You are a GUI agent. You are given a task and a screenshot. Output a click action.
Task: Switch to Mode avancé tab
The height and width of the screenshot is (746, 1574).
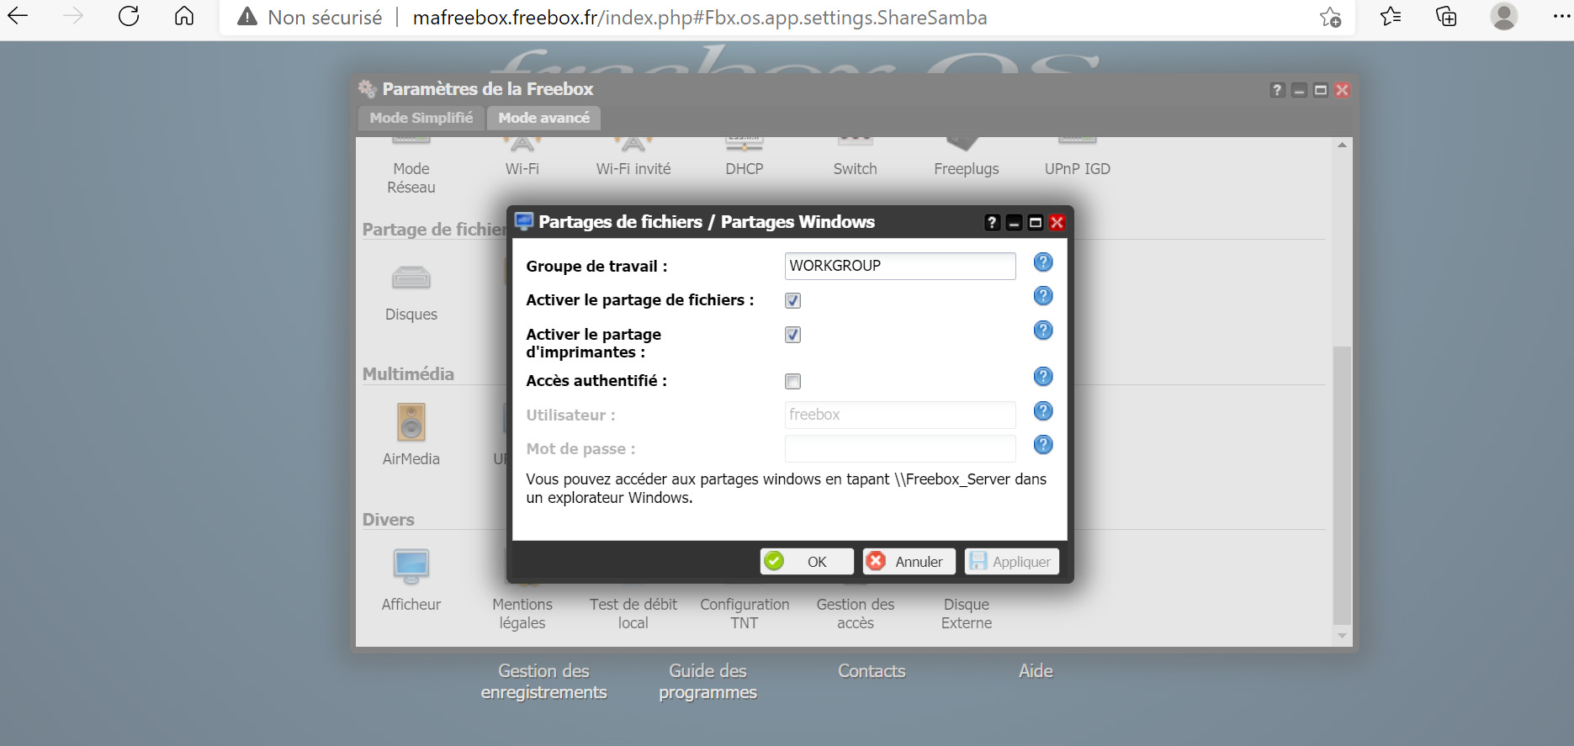(544, 118)
